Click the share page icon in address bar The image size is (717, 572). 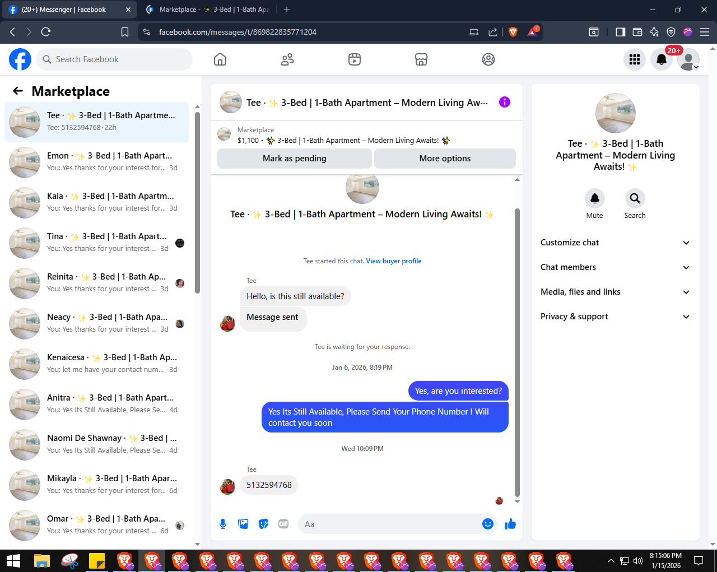click(x=493, y=32)
